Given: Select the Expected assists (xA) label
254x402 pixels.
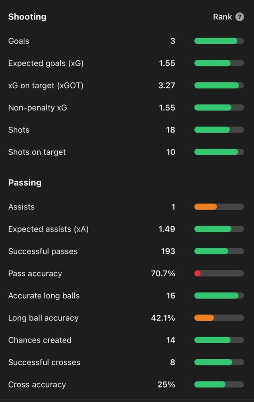Looking at the screenshot, I should [48, 229].
